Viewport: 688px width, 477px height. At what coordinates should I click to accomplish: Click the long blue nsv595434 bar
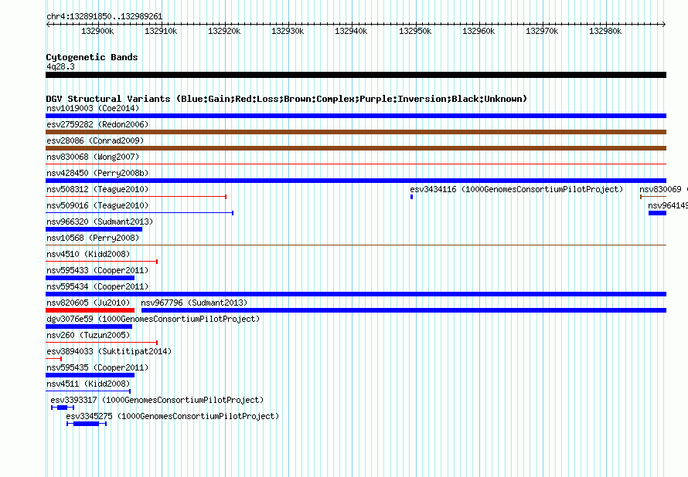356,294
